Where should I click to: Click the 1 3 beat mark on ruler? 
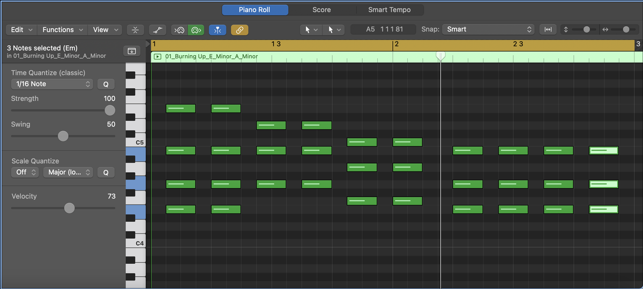pos(276,44)
